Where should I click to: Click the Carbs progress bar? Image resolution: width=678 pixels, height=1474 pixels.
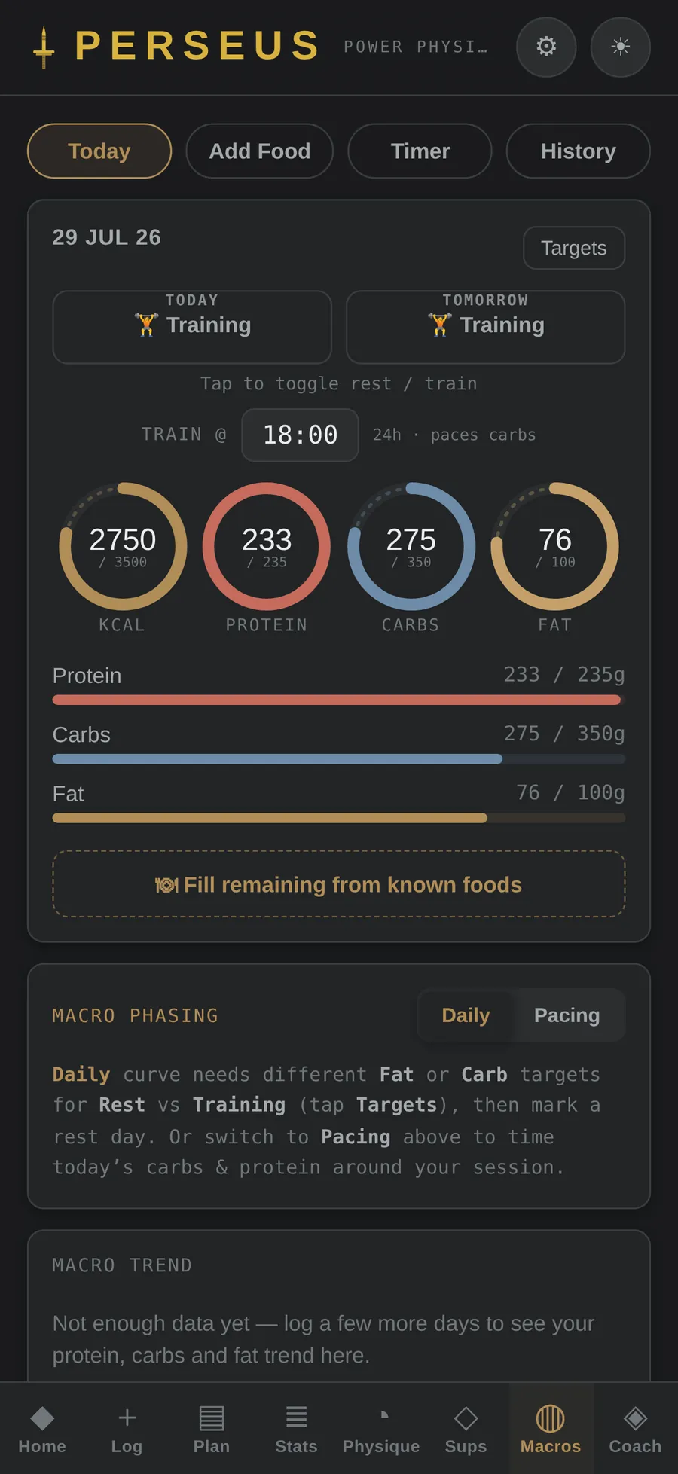(x=339, y=759)
